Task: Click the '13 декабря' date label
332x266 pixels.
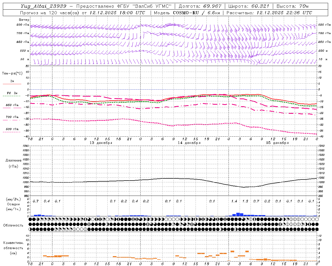Action: [x=101, y=143]
